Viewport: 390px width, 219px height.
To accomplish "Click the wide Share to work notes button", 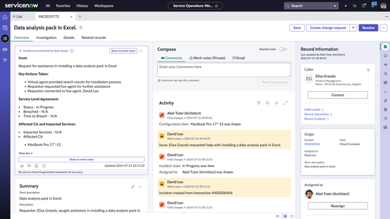I will [81, 159].
